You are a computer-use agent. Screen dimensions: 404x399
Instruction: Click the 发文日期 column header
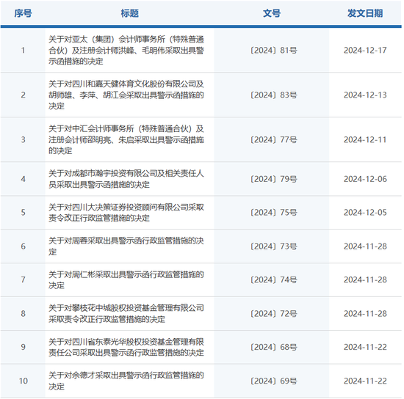(365, 13)
